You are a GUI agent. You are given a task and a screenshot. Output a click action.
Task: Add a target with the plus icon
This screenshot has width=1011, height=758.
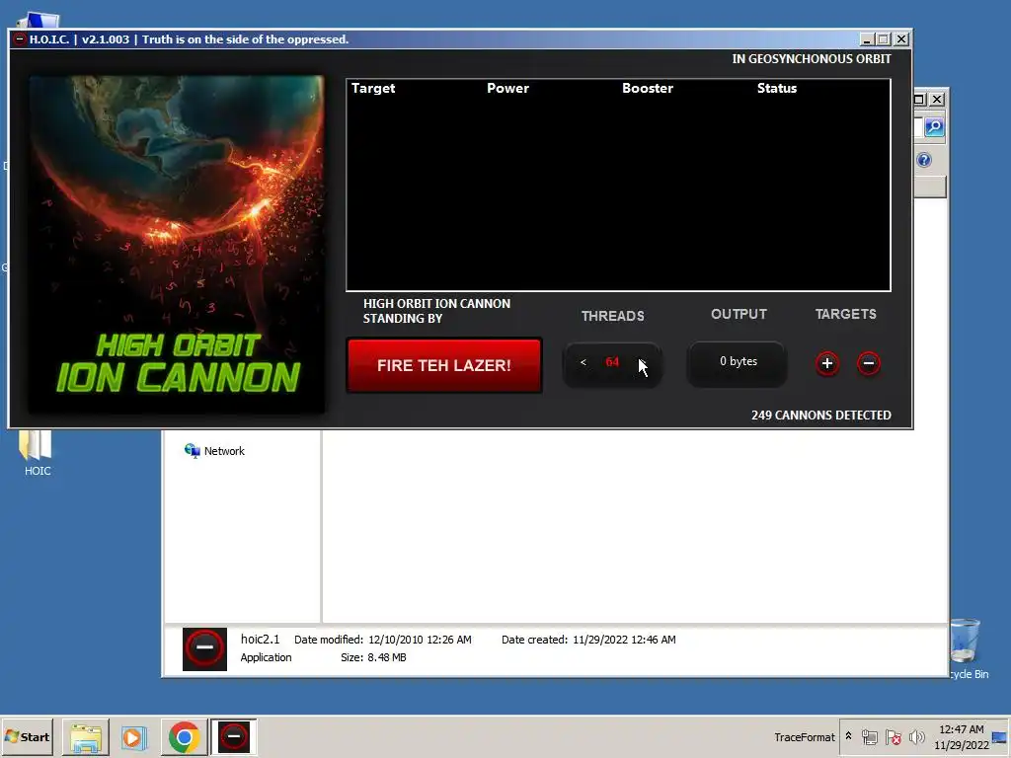tap(827, 363)
